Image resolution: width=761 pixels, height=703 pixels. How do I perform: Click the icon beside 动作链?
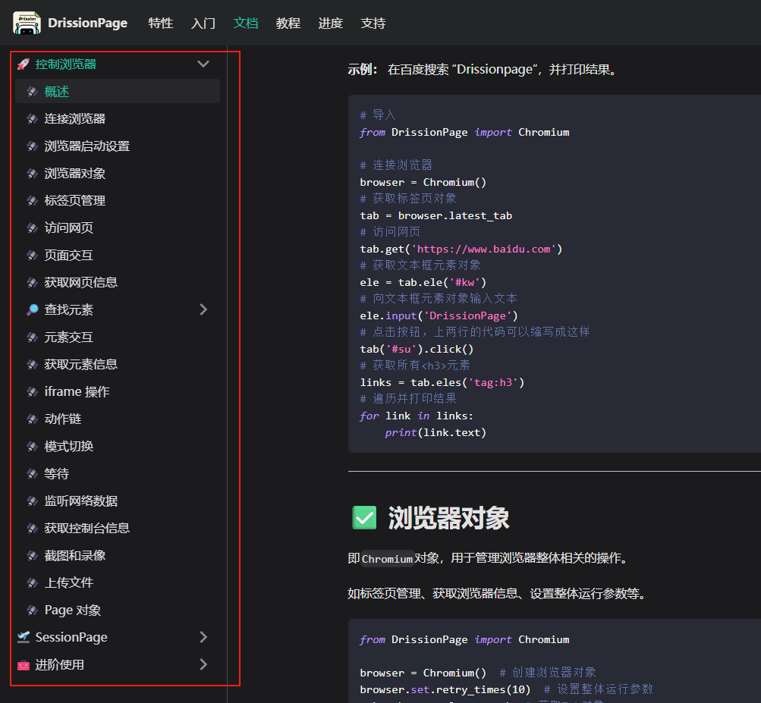click(33, 419)
